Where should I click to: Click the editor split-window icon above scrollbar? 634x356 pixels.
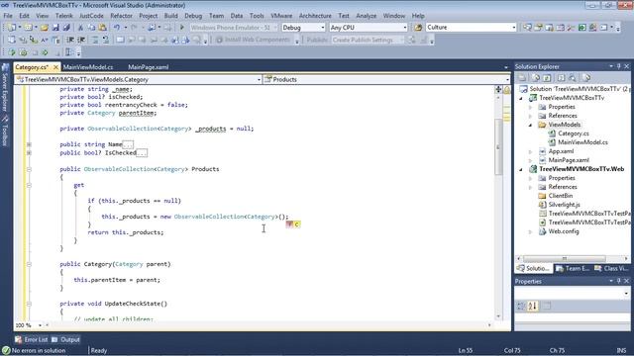tap(498, 89)
